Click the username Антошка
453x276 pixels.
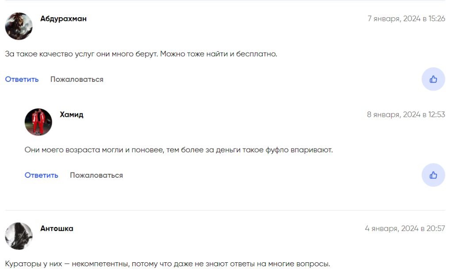tap(57, 228)
